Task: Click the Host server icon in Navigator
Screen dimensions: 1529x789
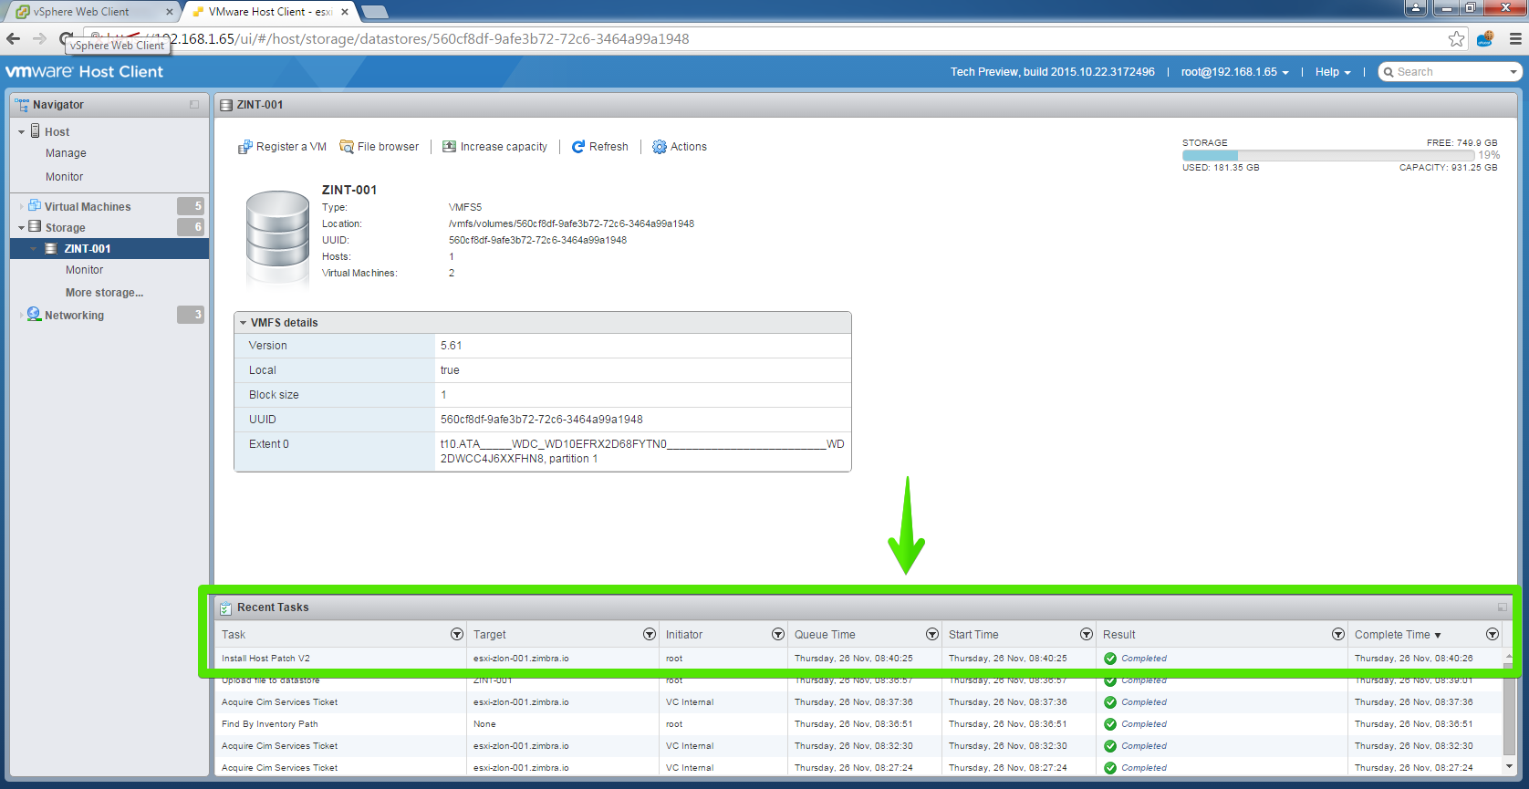Action: click(x=36, y=131)
